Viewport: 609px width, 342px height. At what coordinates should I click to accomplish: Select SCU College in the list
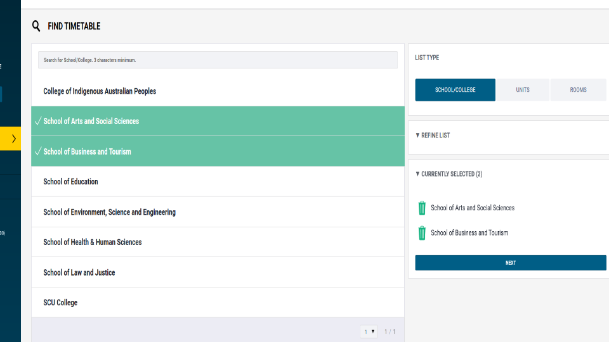pyautogui.click(x=218, y=303)
